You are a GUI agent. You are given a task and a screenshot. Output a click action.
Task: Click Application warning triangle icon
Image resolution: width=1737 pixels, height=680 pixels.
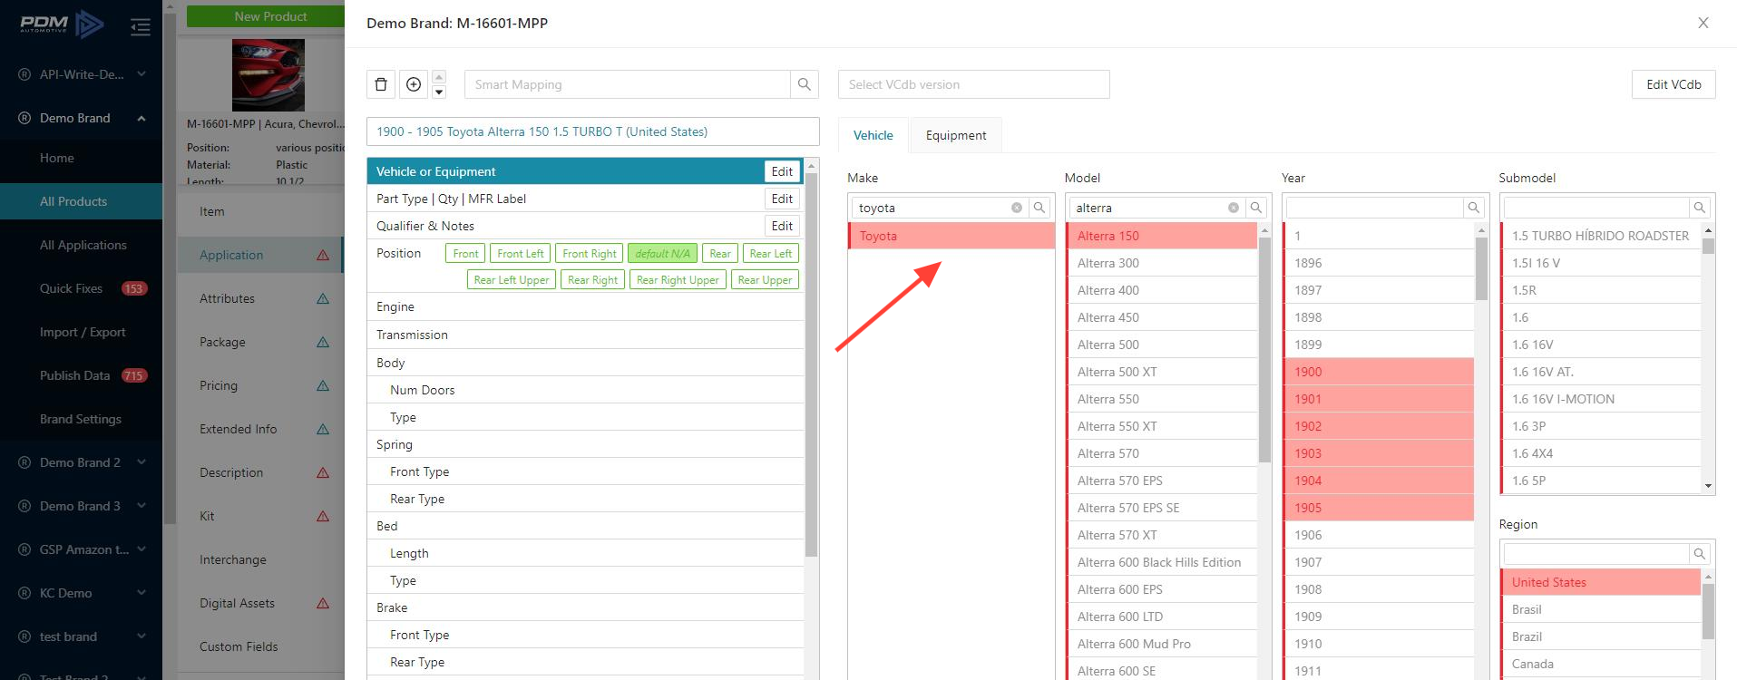pyautogui.click(x=323, y=255)
